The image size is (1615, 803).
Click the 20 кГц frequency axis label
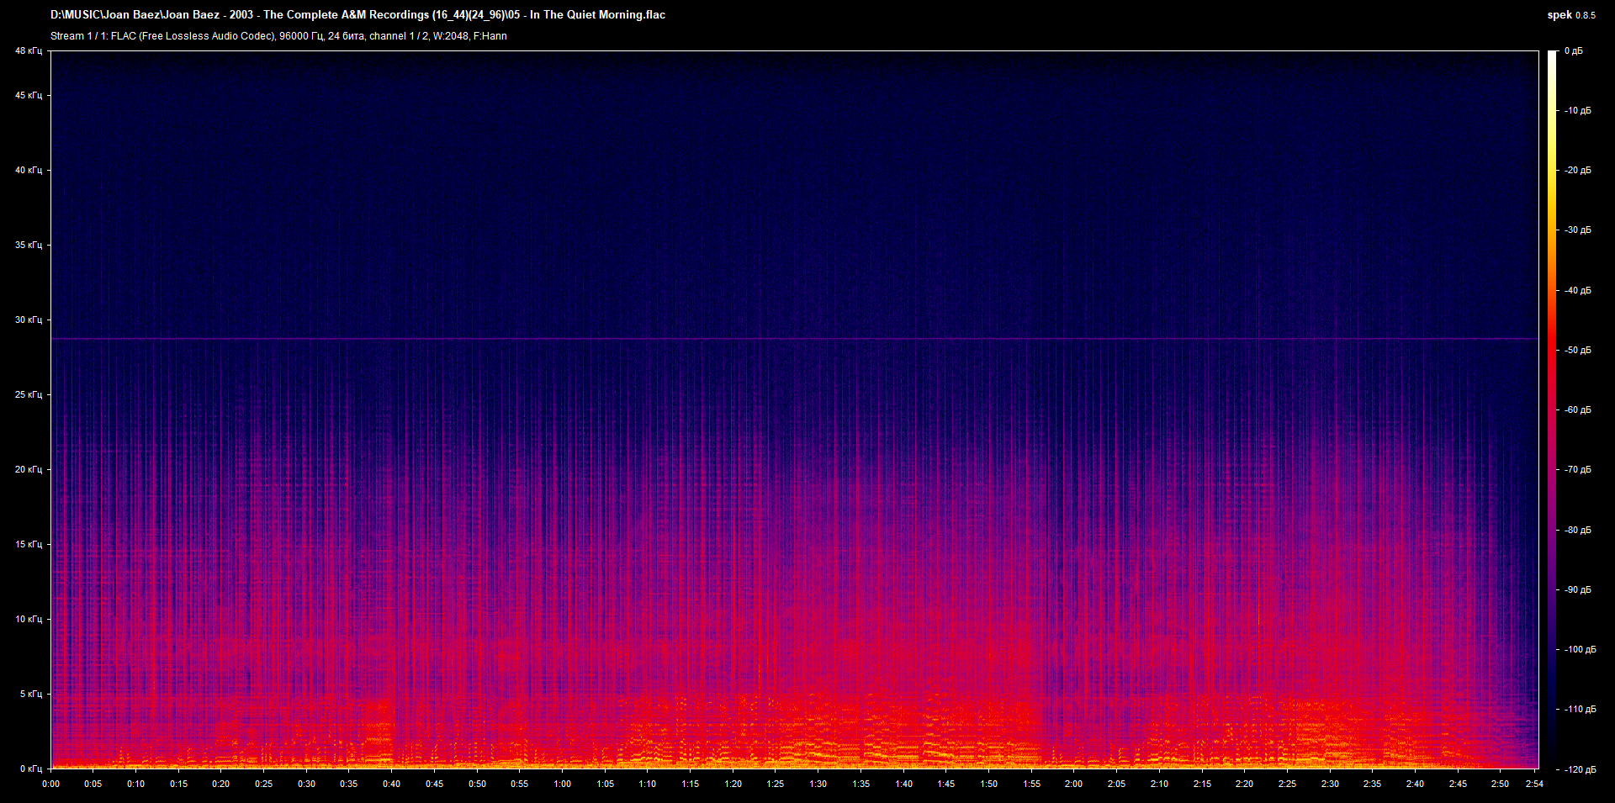pos(29,470)
